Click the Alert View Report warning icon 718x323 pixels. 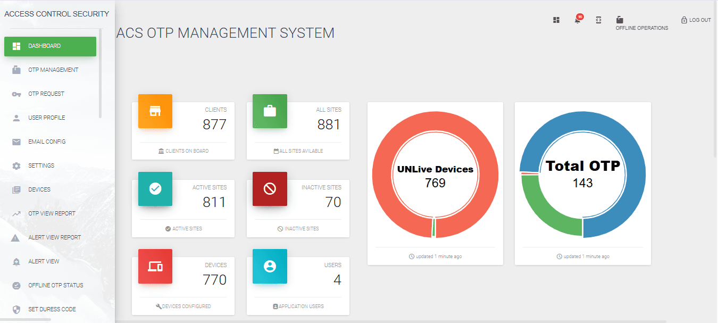(15, 237)
